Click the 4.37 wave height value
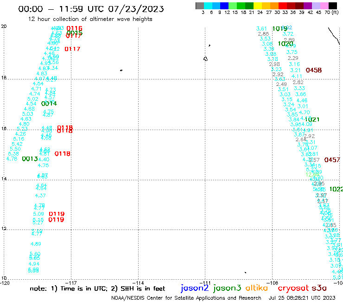This screenshot has height=302, width=343. coord(40,196)
